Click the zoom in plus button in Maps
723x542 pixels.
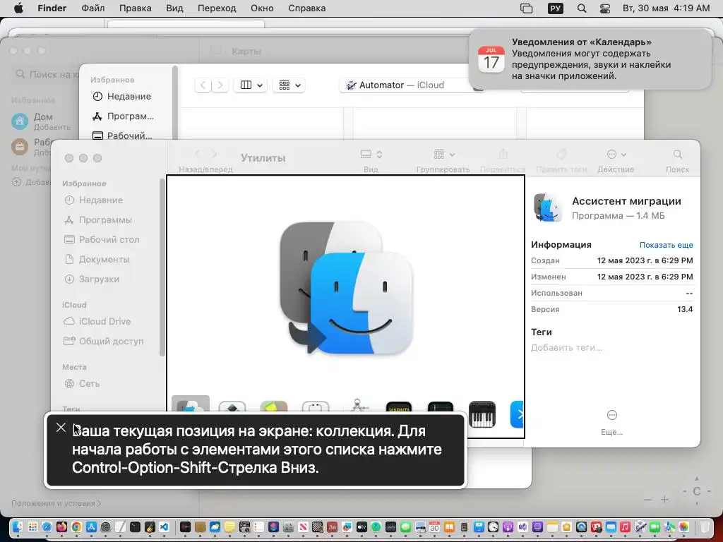[x=664, y=500]
